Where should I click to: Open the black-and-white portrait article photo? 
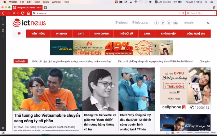point(100,89)
